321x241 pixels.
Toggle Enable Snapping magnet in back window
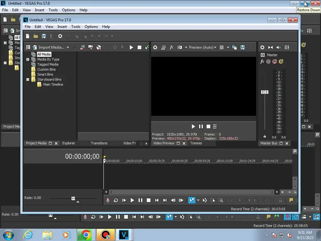(x=287, y=217)
